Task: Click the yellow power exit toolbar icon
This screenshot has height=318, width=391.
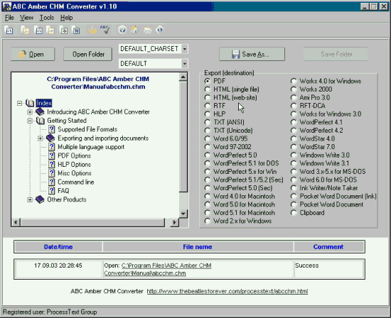Action: point(92,30)
